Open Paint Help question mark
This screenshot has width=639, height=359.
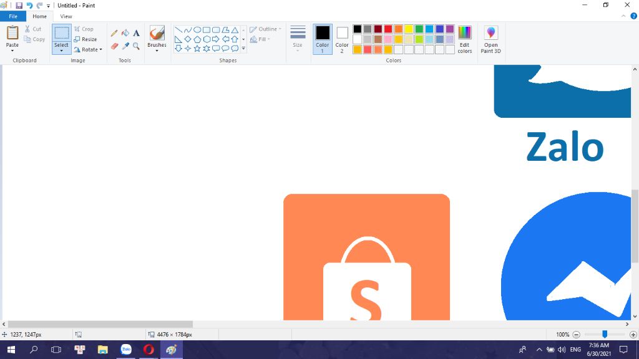pos(633,16)
